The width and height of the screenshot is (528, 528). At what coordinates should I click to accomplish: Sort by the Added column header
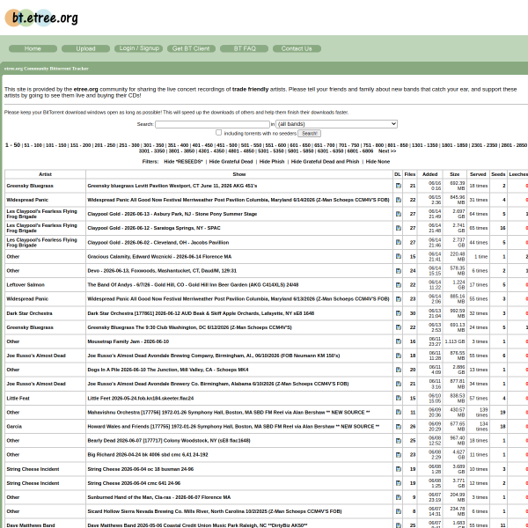429,174
